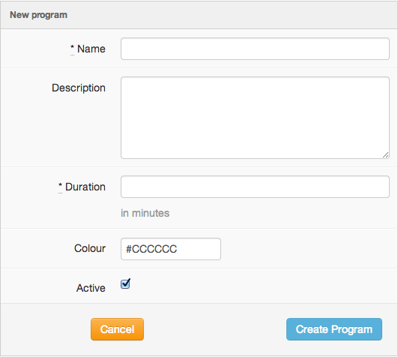Select the Colour field showing #CCCCCC
The width and height of the screenshot is (398, 357).
pos(171,249)
